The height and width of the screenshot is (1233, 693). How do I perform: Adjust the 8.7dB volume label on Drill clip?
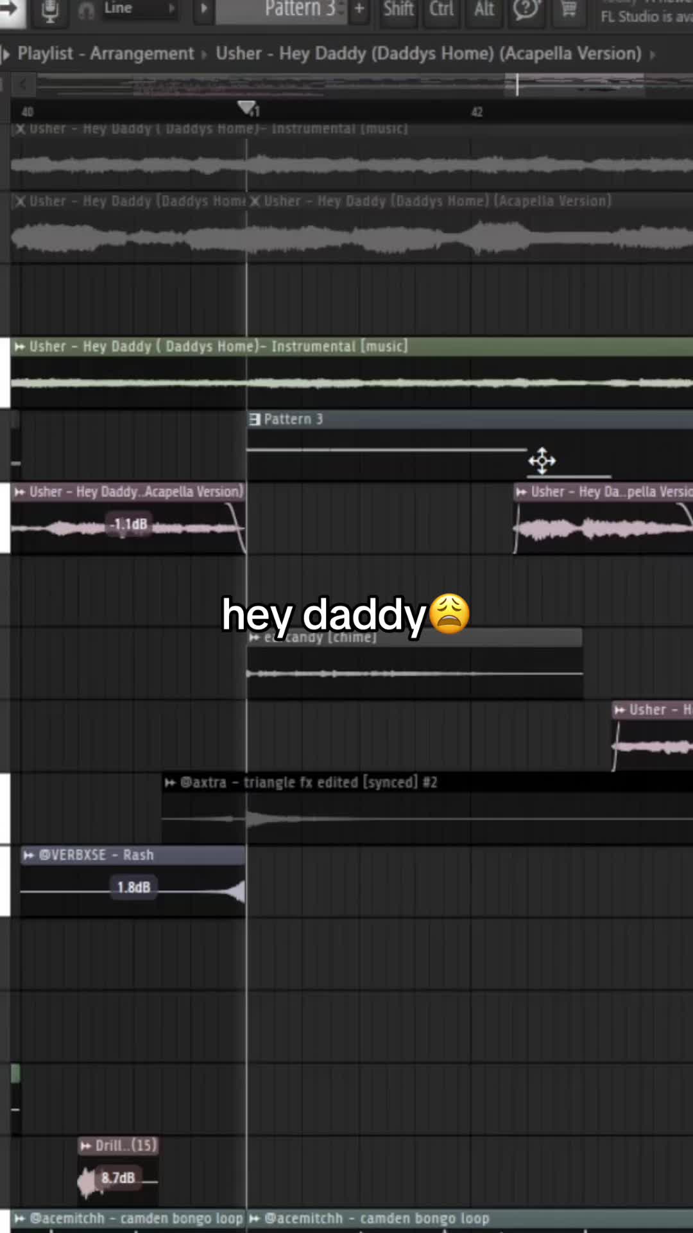(x=118, y=1178)
